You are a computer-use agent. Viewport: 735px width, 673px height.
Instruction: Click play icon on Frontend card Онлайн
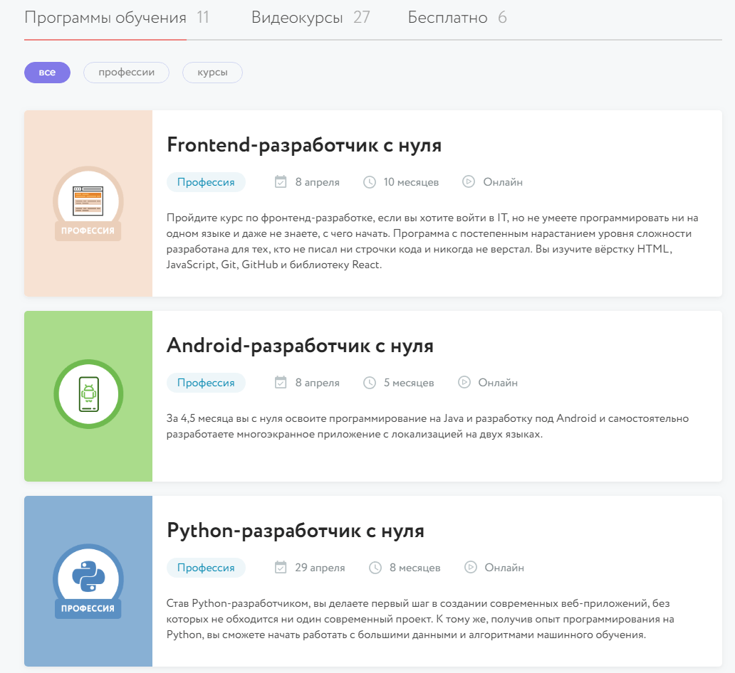[469, 181]
